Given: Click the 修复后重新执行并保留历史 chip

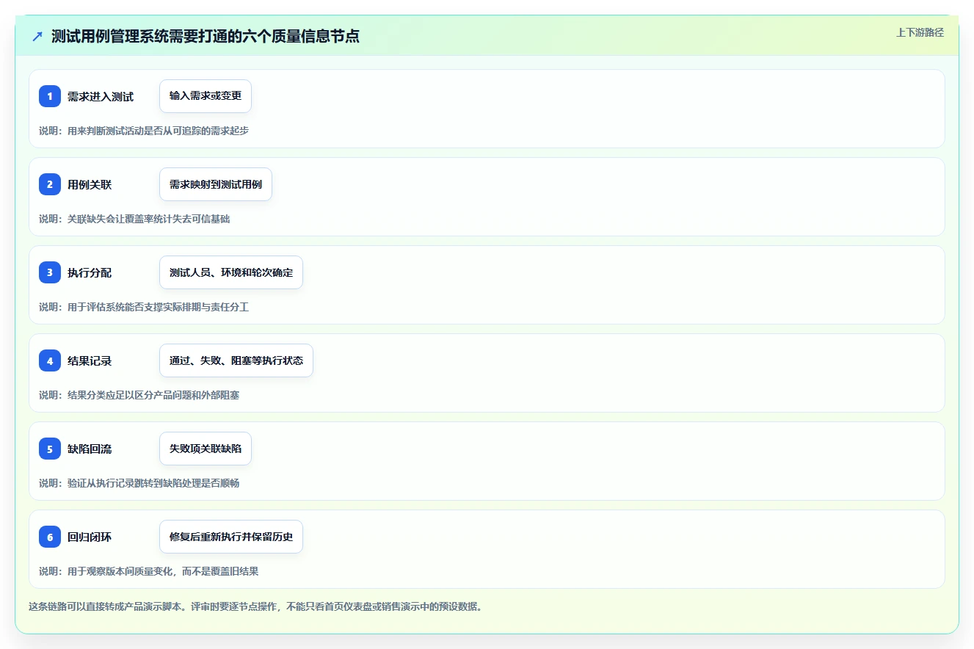Looking at the screenshot, I should [x=231, y=537].
